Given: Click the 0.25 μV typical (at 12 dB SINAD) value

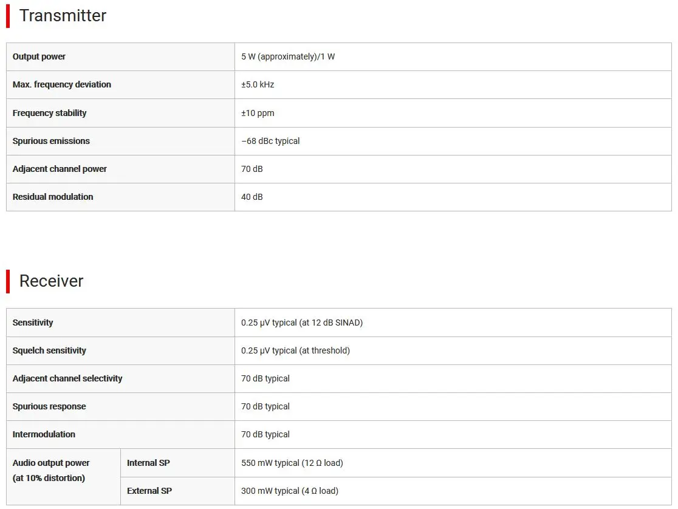Looking at the screenshot, I should (302, 323).
